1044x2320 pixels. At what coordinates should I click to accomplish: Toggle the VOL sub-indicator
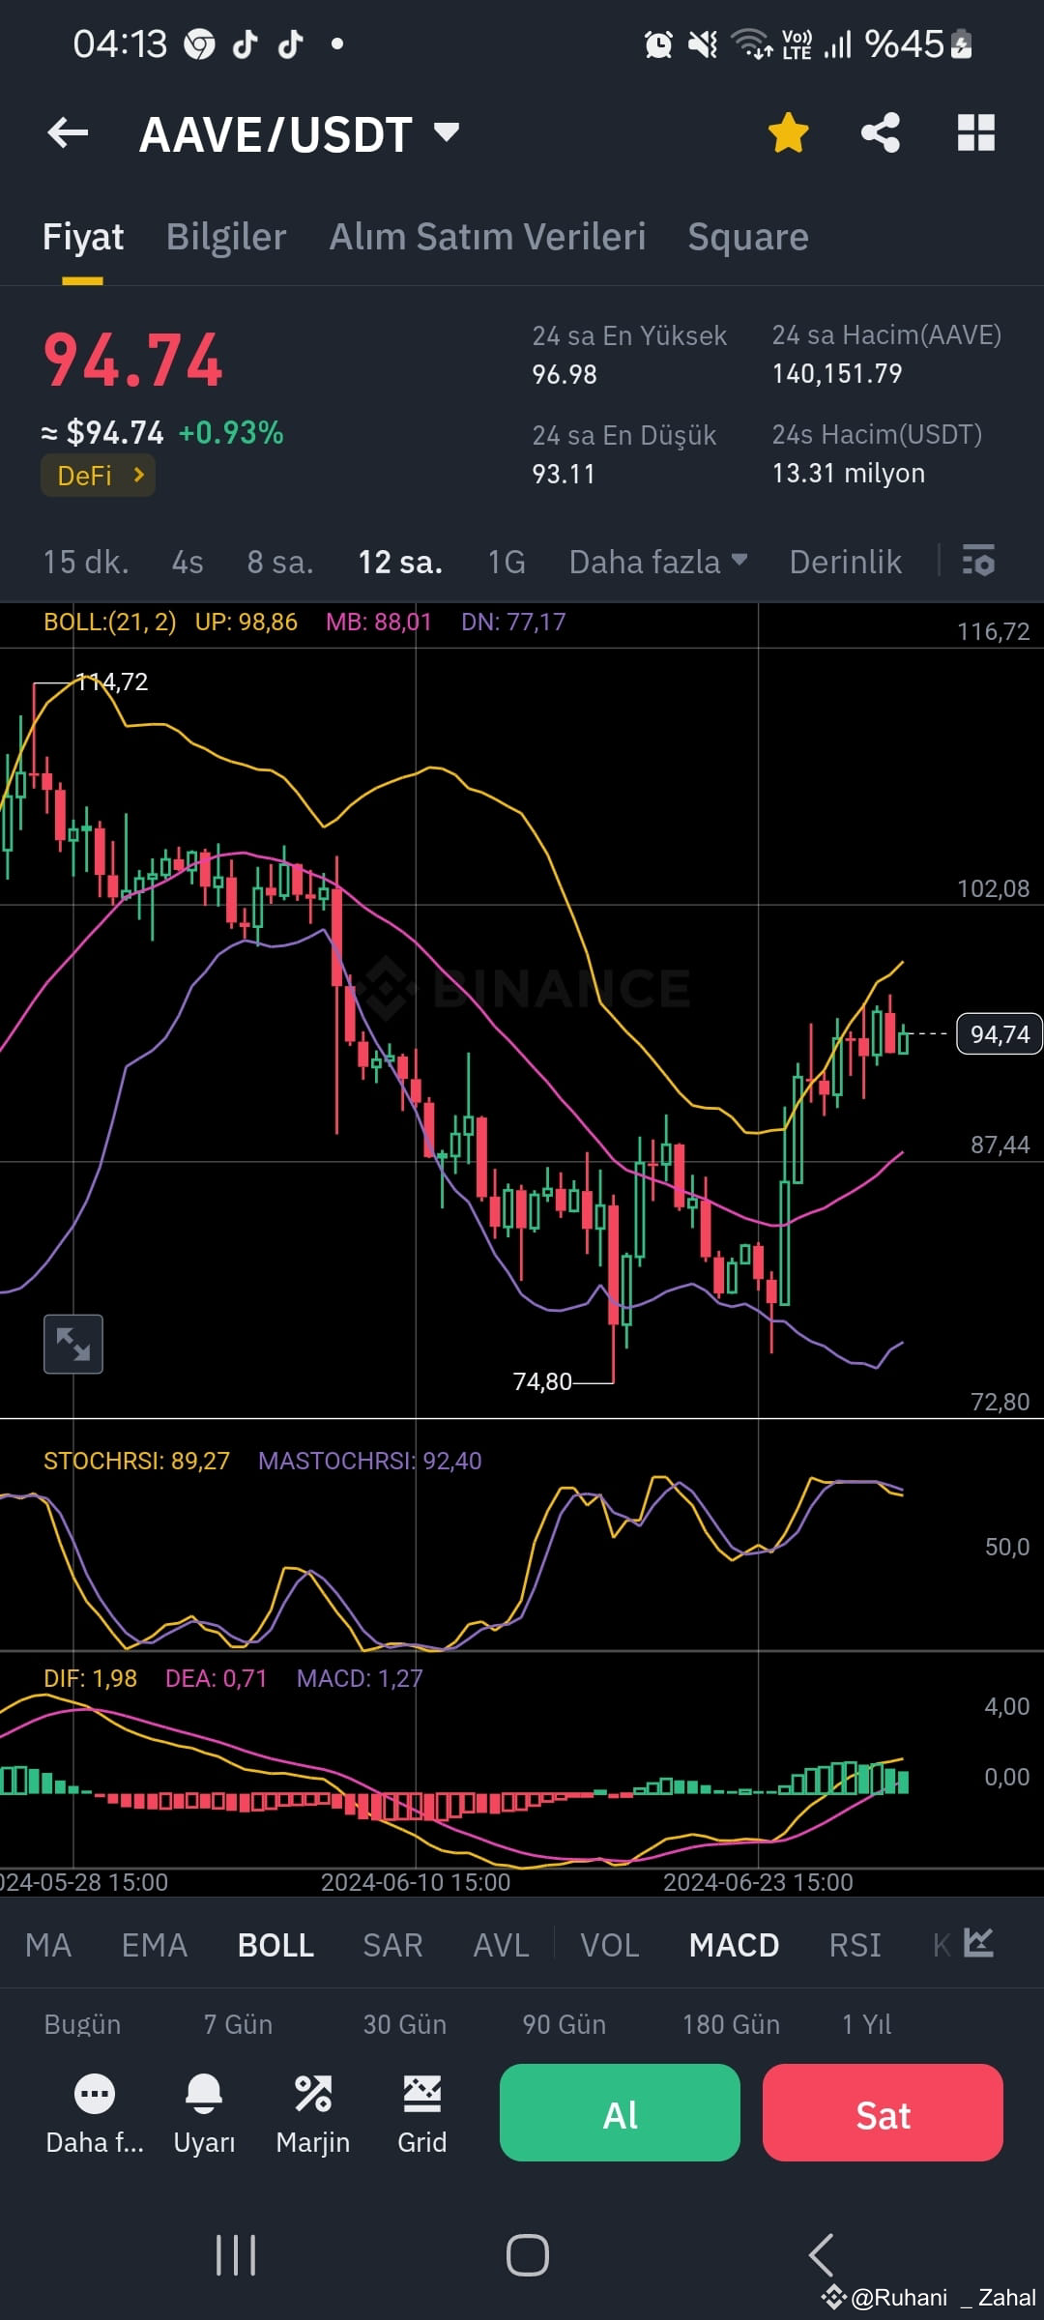[610, 1945]
